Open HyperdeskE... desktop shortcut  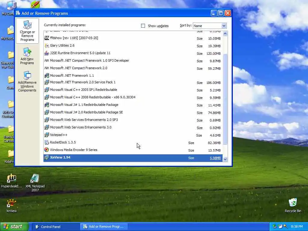pyautogui.click(x=11, y=181)
